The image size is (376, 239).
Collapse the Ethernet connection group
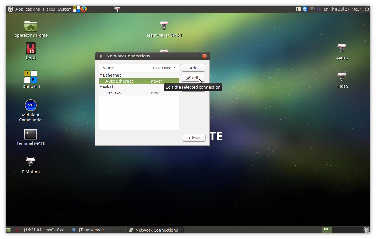tap(101, 75)
